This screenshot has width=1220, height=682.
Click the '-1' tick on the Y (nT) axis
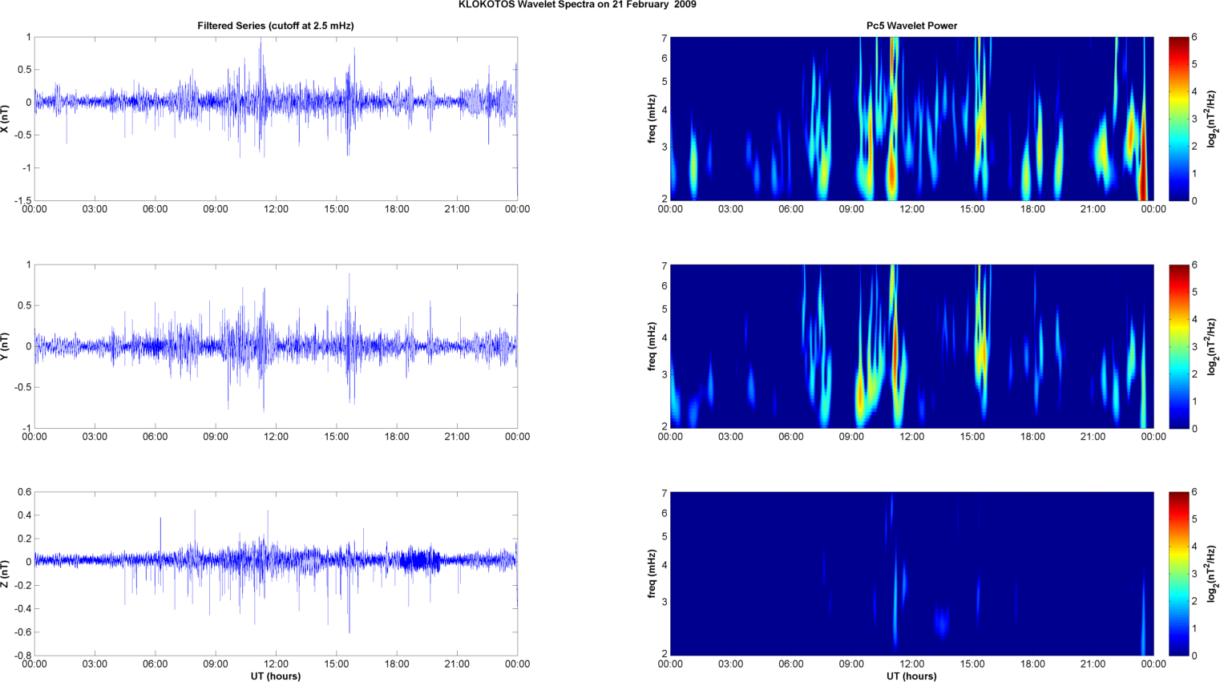[x=27, y=428]
